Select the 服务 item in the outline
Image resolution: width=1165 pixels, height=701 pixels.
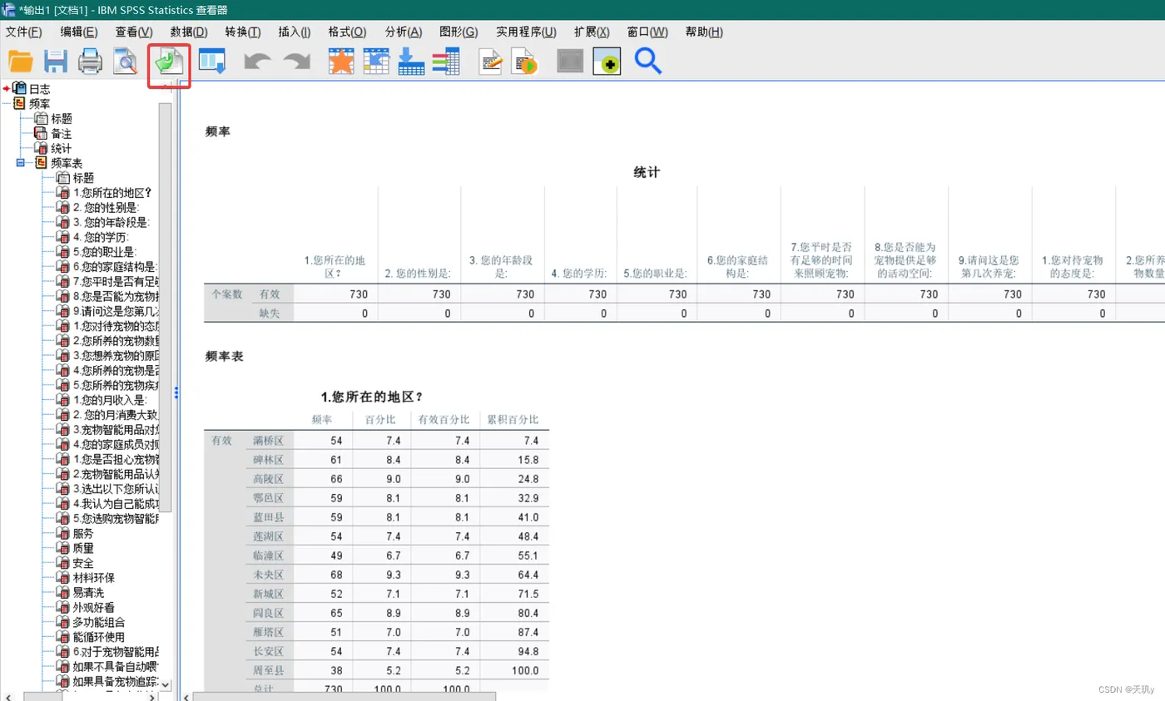click(83, 534)
